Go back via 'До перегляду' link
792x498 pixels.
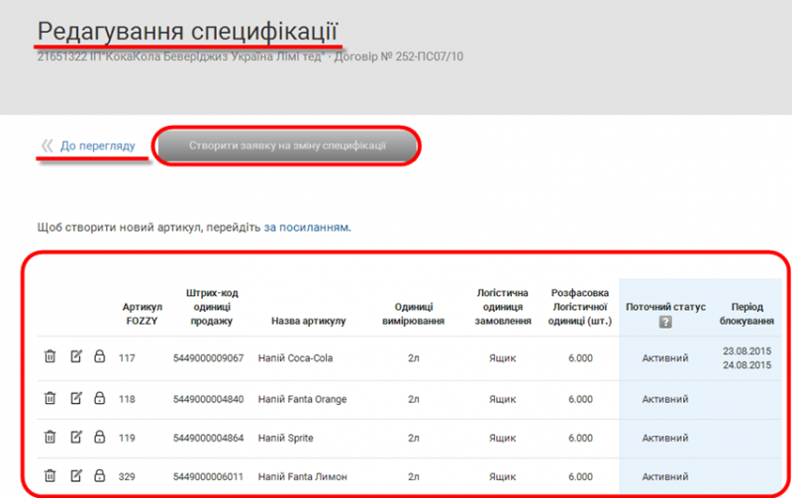(x=97, y=146)
